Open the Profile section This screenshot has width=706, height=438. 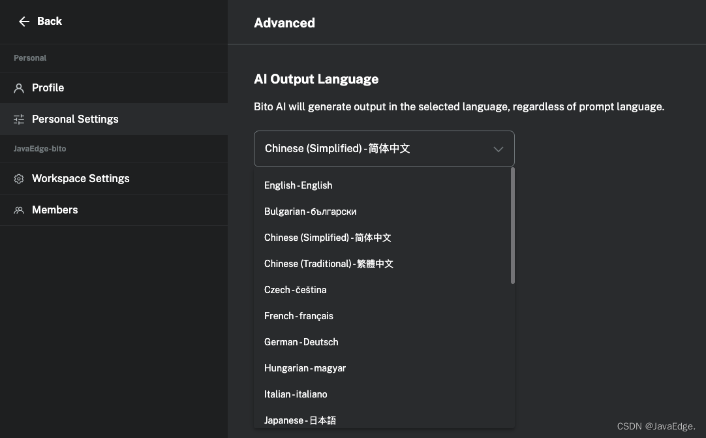tap(114, 88)
